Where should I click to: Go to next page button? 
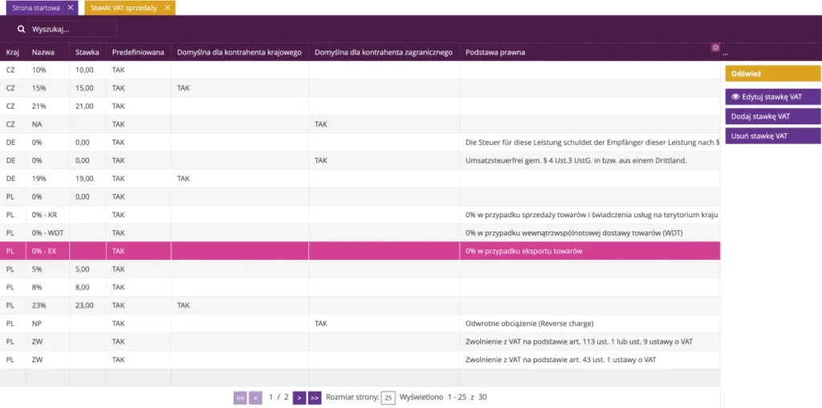coord(299,398)
